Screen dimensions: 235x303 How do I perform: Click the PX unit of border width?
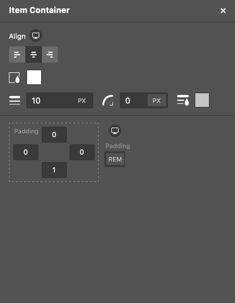tap(82, 101)
